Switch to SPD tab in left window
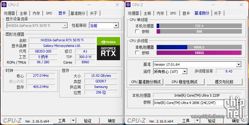Viewport: 249px width, 125px height. tap(49, 13)
